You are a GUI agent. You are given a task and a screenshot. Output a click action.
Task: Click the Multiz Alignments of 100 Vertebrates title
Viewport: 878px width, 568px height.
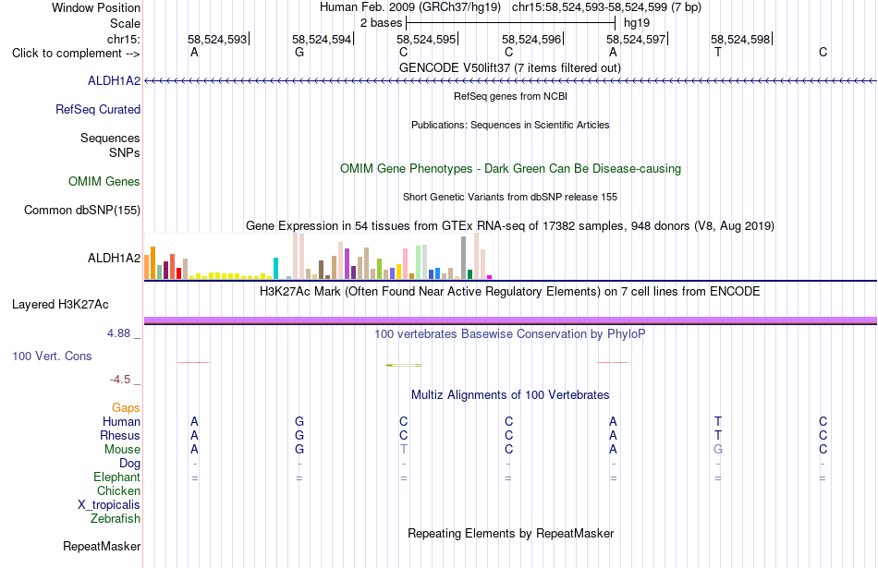coord(510,395)
